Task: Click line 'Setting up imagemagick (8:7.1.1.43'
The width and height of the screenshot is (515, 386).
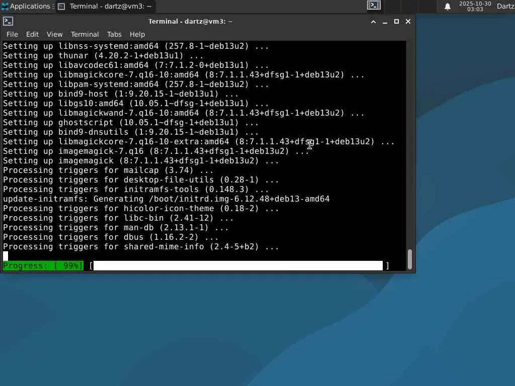Action: pyautogui.click(x=141, y=161)
